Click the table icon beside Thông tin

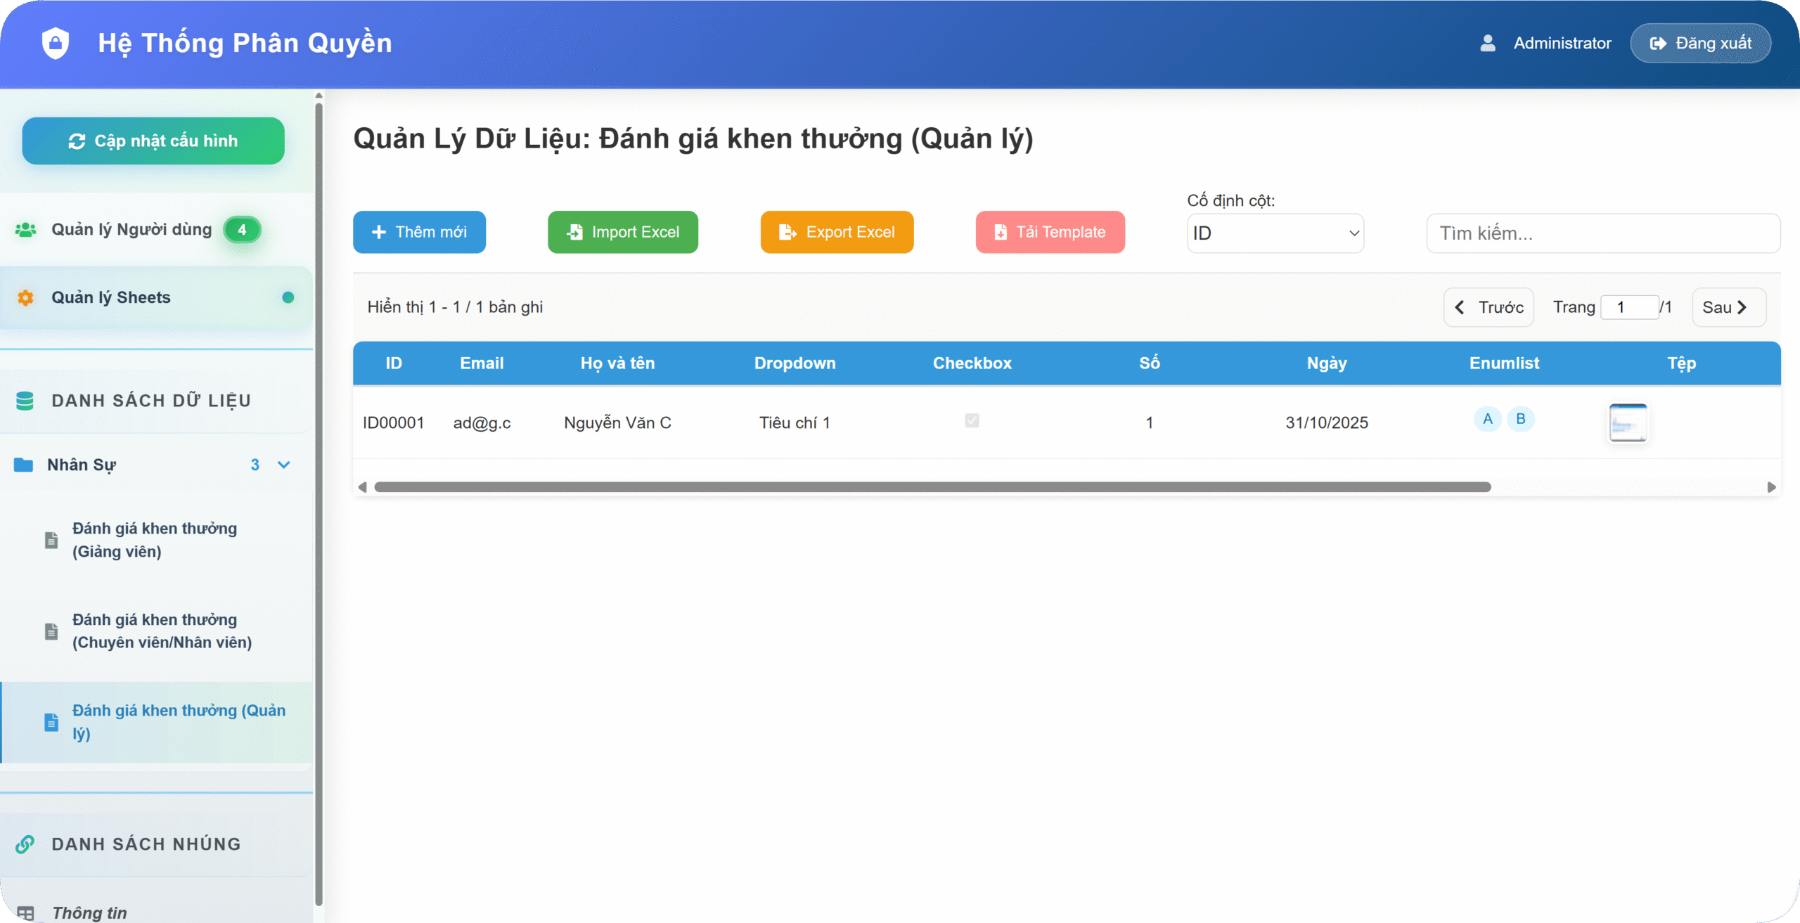(26, 912)
